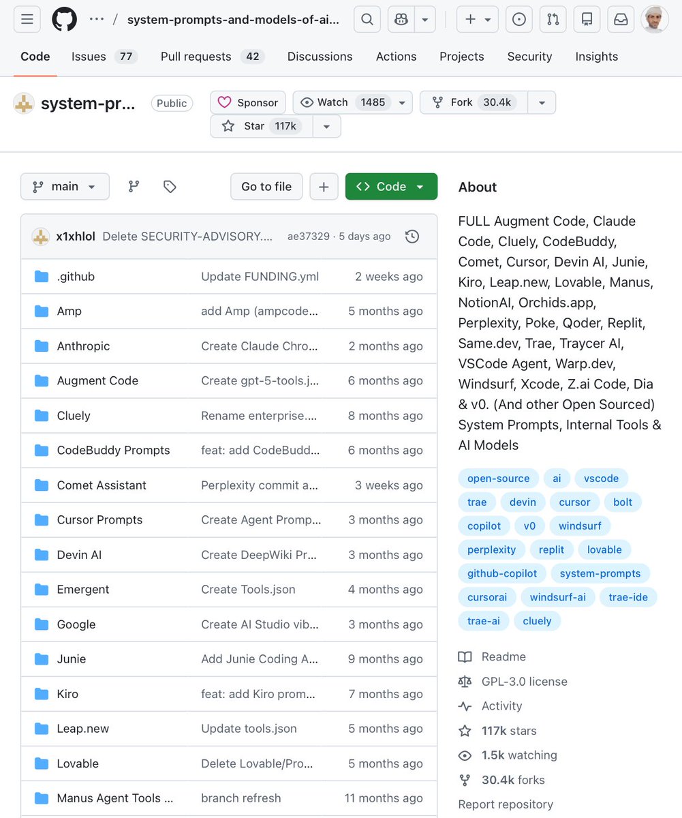Image resolution: width=682 pixels, height=818 pixels.
Task: Open the Augment Code folder
Action: (97, 380)
